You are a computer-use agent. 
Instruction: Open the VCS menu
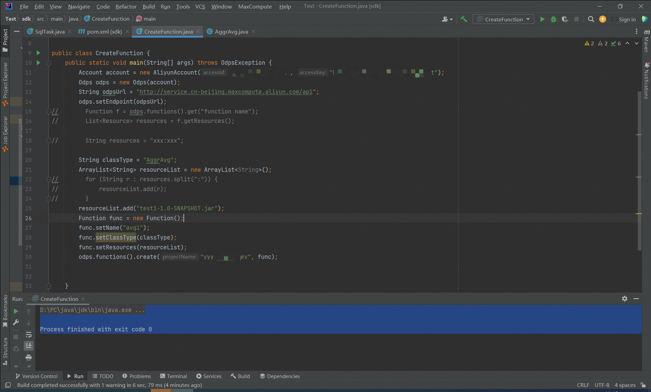tap(200, 6)
